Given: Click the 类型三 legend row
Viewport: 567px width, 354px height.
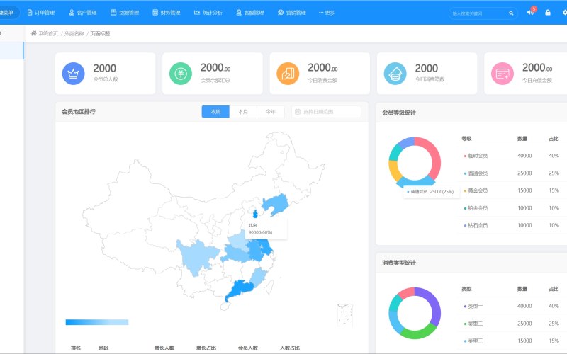Looking at the screenshot, I should [512, 341].
